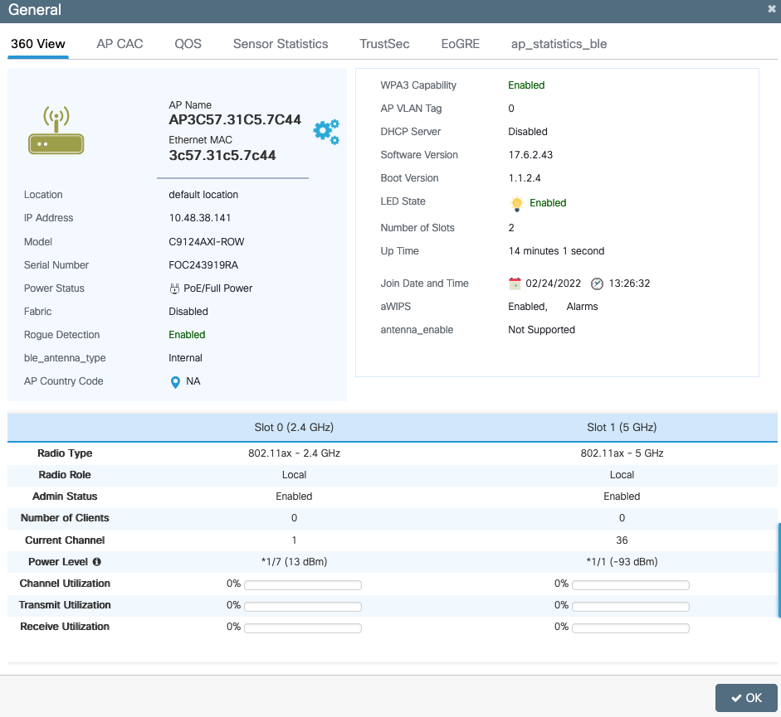
Task: Click the blue vertical scrollbar on right
Action: click(779, 570)
